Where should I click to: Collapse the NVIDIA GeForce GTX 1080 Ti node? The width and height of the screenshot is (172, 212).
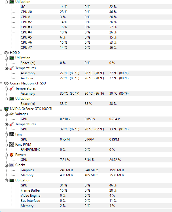(1, 109)
